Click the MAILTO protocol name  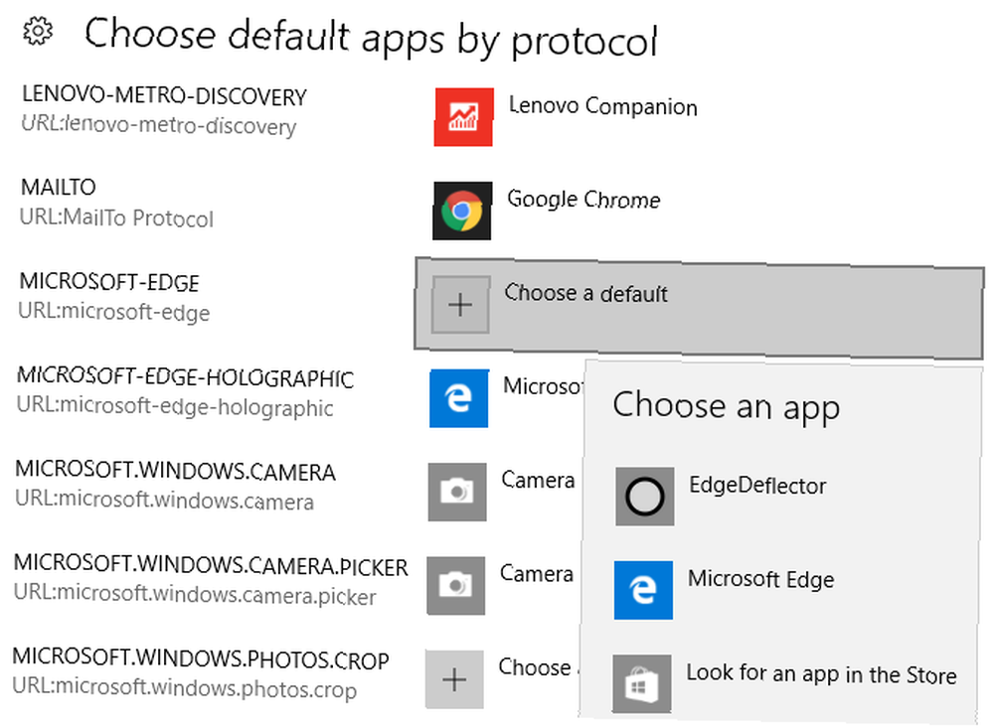click(x=59, y=188)
